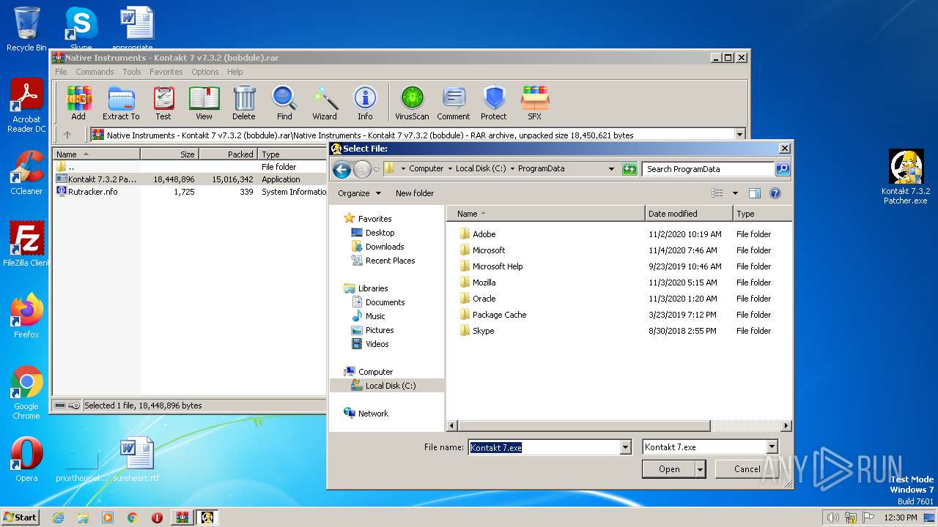938x527 pixels.
Task: Click the Protect shield icon
Action: (x=494, y=102)
